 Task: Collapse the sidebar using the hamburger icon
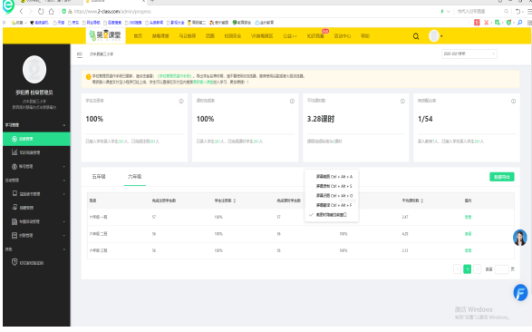pyautogui.click(x=80, y=54)
